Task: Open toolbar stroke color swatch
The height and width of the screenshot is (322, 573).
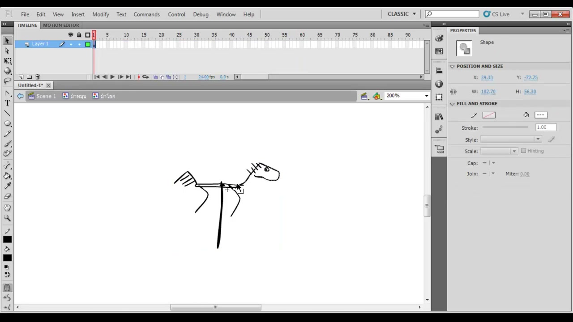Action: point(7,240)
